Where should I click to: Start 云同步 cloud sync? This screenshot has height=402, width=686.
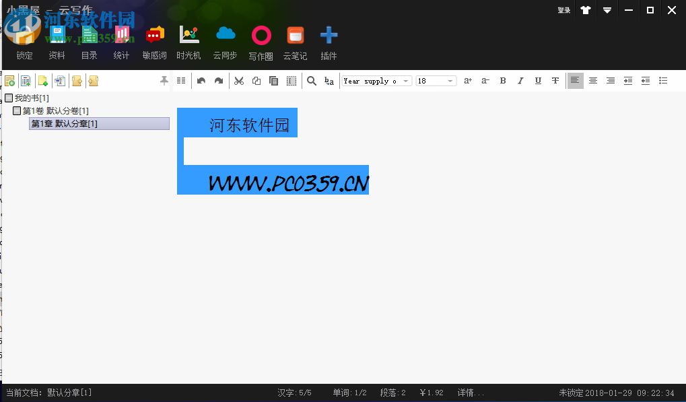click(226, 40)
